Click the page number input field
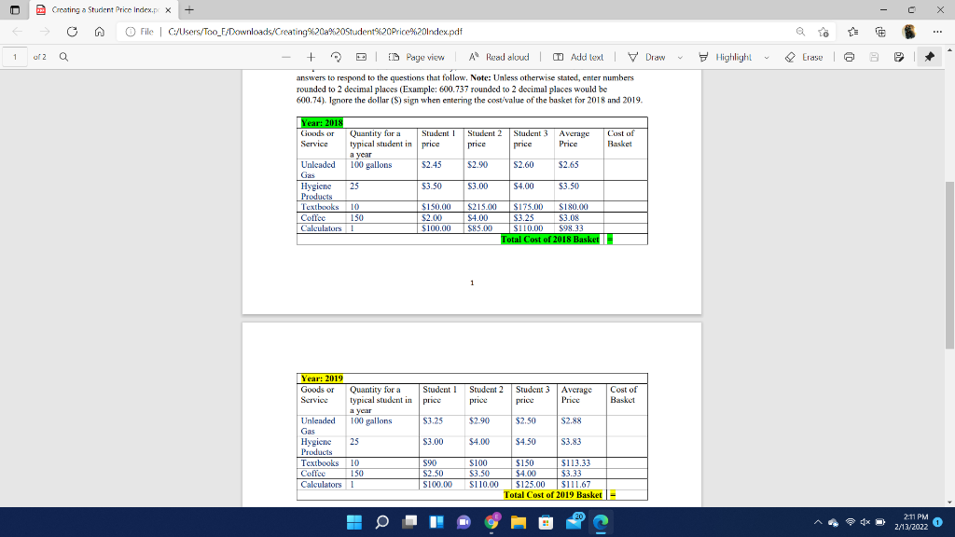The height and width of the screenshot is (537, 955). 17,57
